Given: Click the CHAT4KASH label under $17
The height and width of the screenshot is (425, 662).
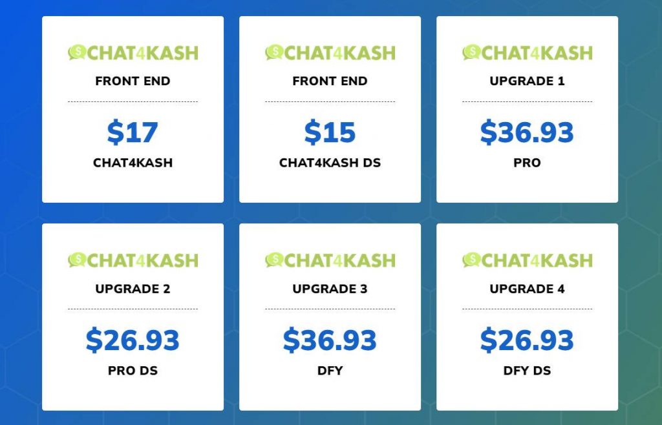Looking at the screenshot, I should tap(133, 163).
